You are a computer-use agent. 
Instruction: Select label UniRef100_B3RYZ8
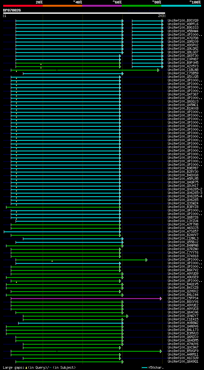click(x=183, y=207)
